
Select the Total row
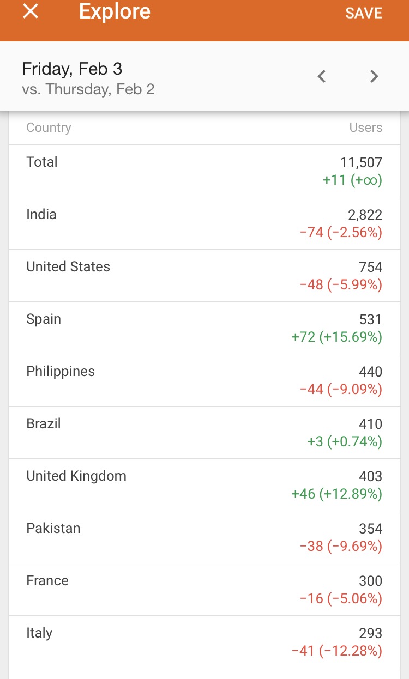coord(204,171)
